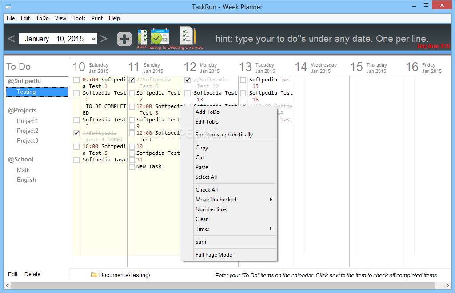The height and width of the screenshot is (293, 455).
Task: Expand the Timer submenu
Action: coord(235,229)
